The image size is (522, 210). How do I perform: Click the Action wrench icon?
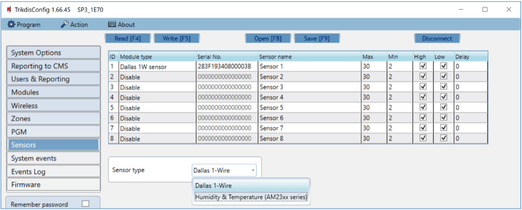(64, 25)
